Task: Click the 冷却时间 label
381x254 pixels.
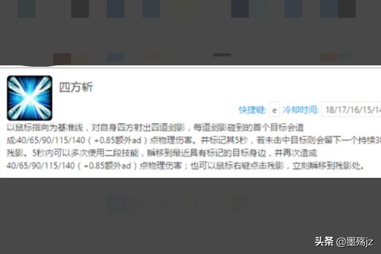Action: click(x=300, y=110)
